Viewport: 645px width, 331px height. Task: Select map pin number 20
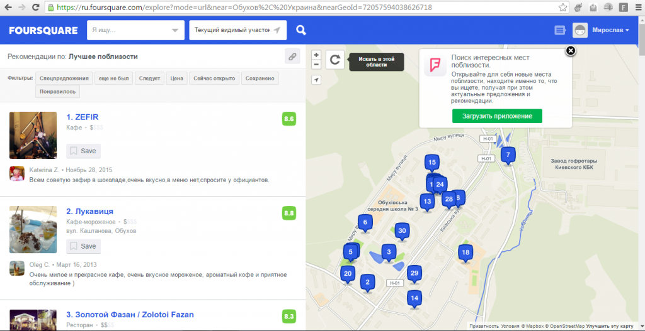coord(348,275)
